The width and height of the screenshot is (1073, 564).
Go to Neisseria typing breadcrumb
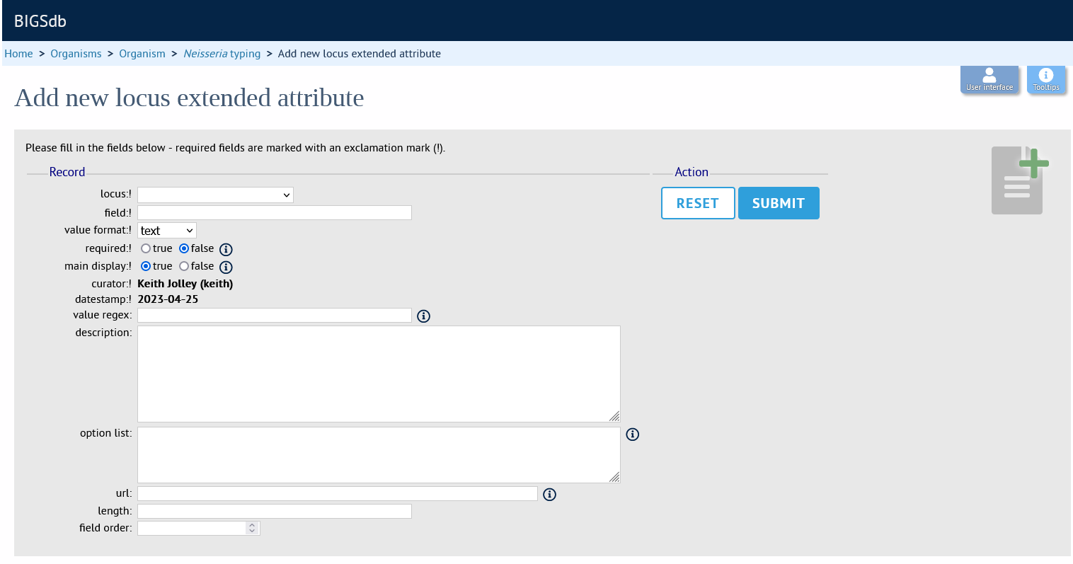pyautogui.click(x=222, y=54)
